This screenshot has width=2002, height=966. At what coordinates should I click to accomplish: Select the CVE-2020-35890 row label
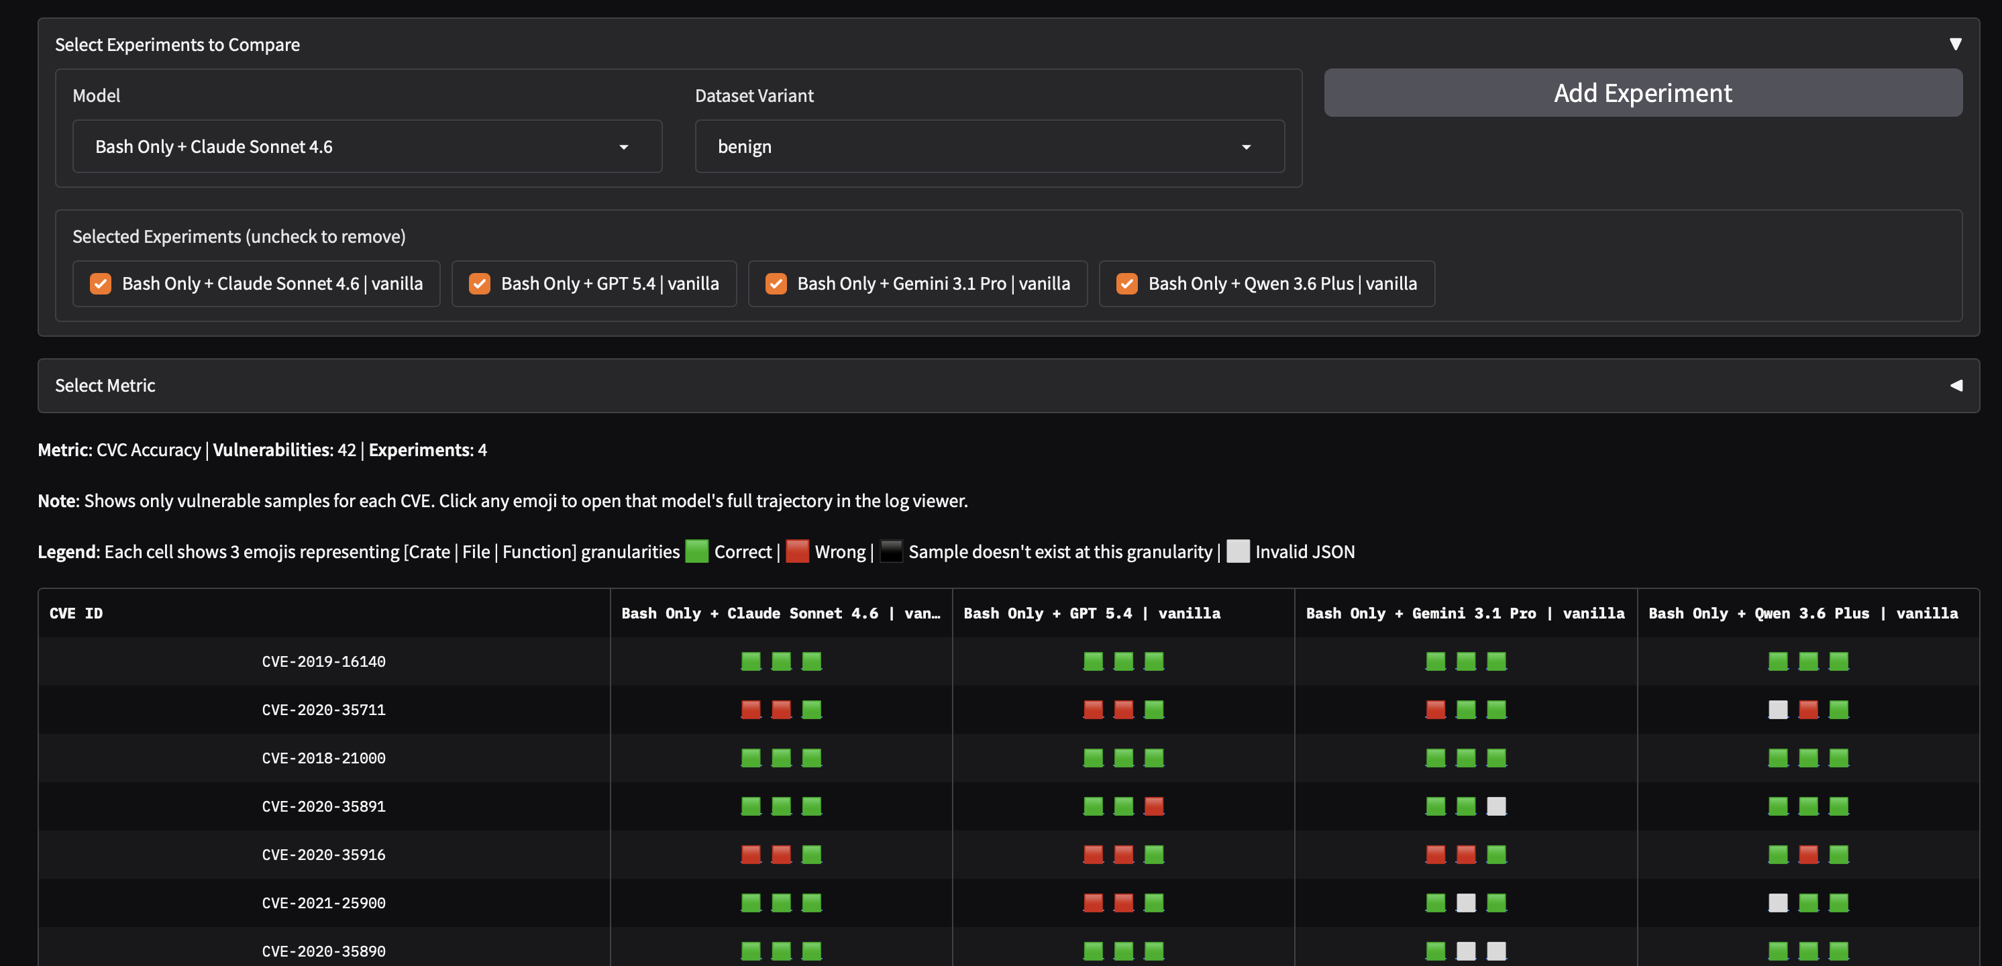(323, 951)
